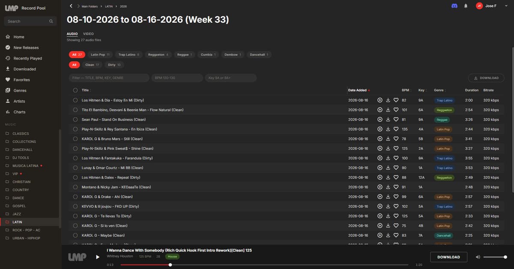Favorite Lunay & Omar Courtz Mi BB

coord(396,168)
